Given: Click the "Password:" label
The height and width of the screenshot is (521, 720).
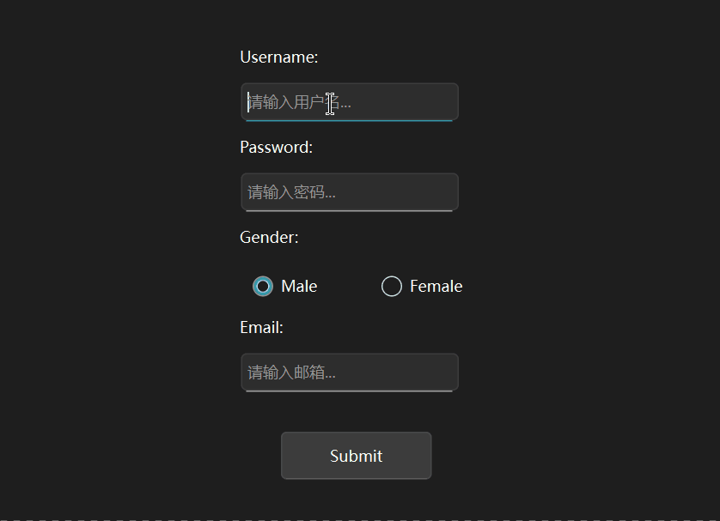Looking at the screenshot, I should point(277,148).
